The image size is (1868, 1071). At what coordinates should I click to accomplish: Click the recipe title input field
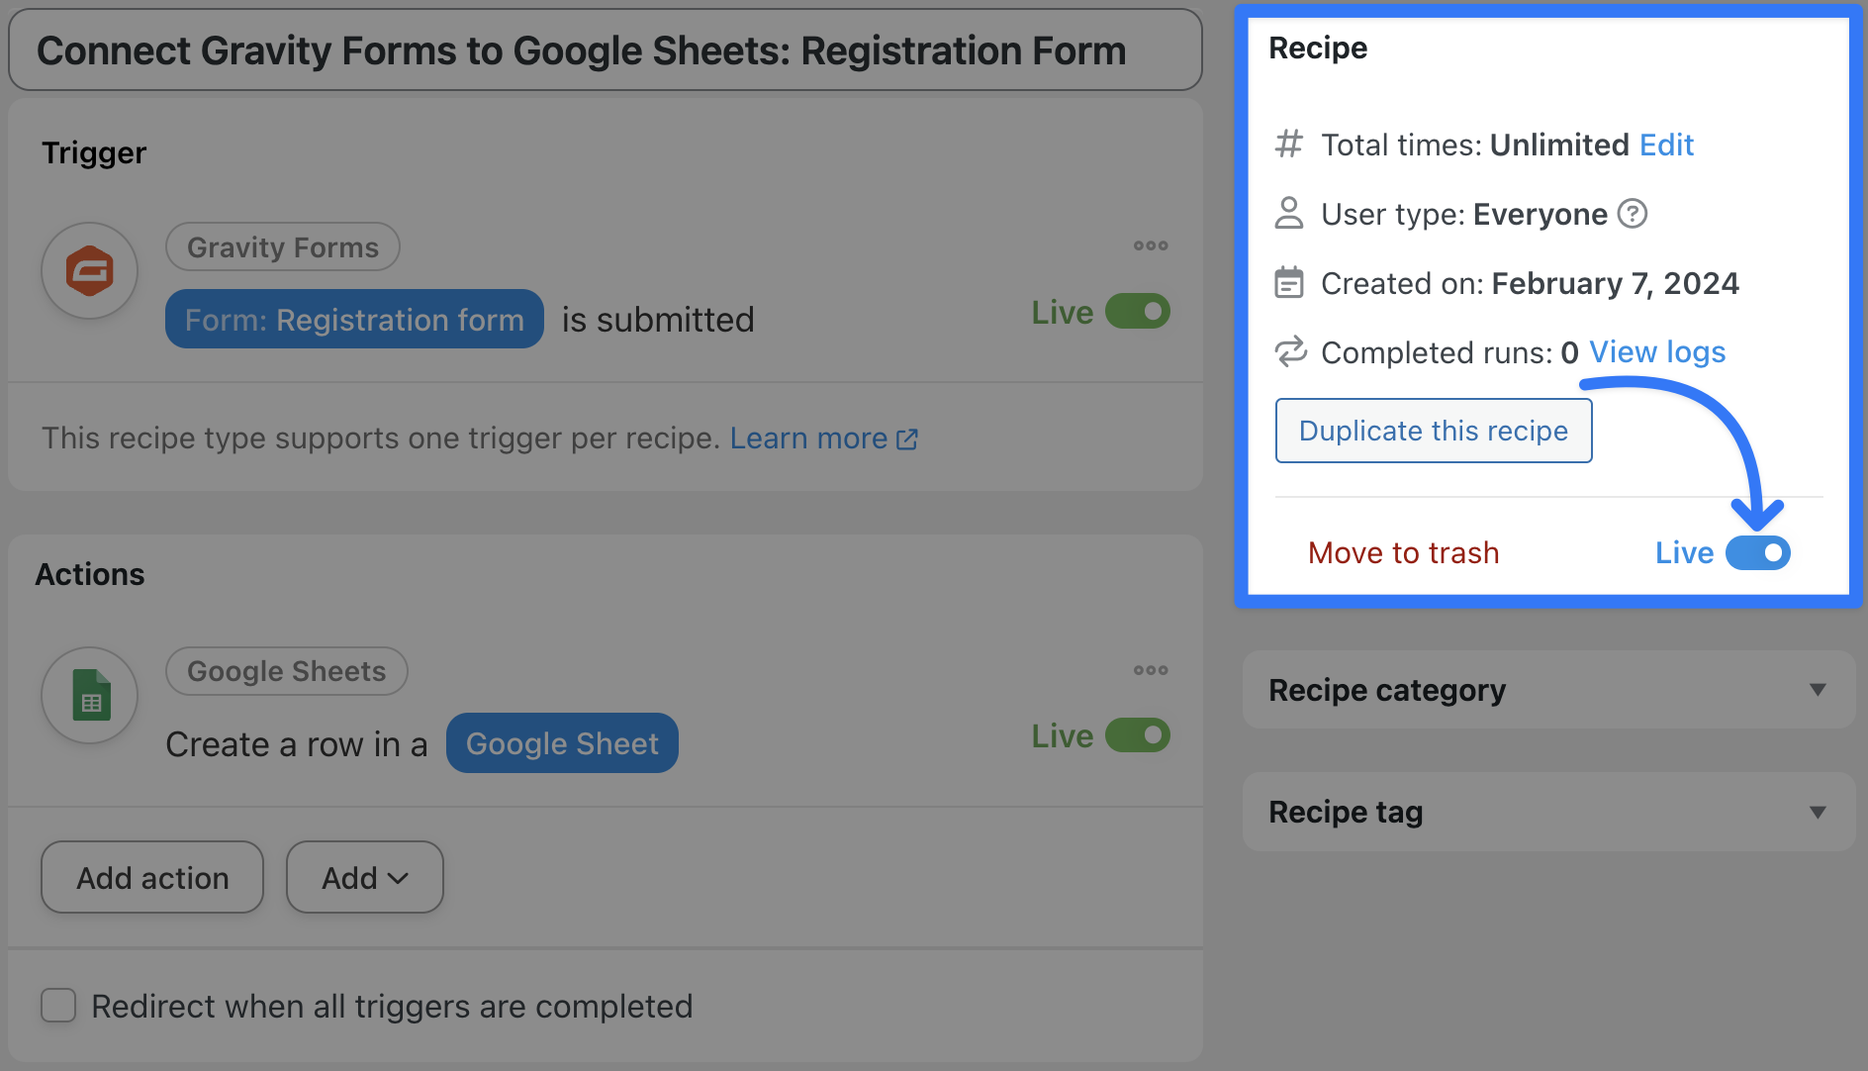click(x=605, y=50)
